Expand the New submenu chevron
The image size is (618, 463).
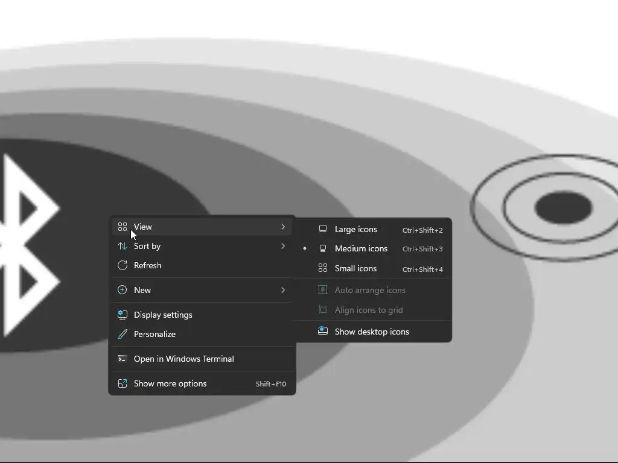[283, 290]
